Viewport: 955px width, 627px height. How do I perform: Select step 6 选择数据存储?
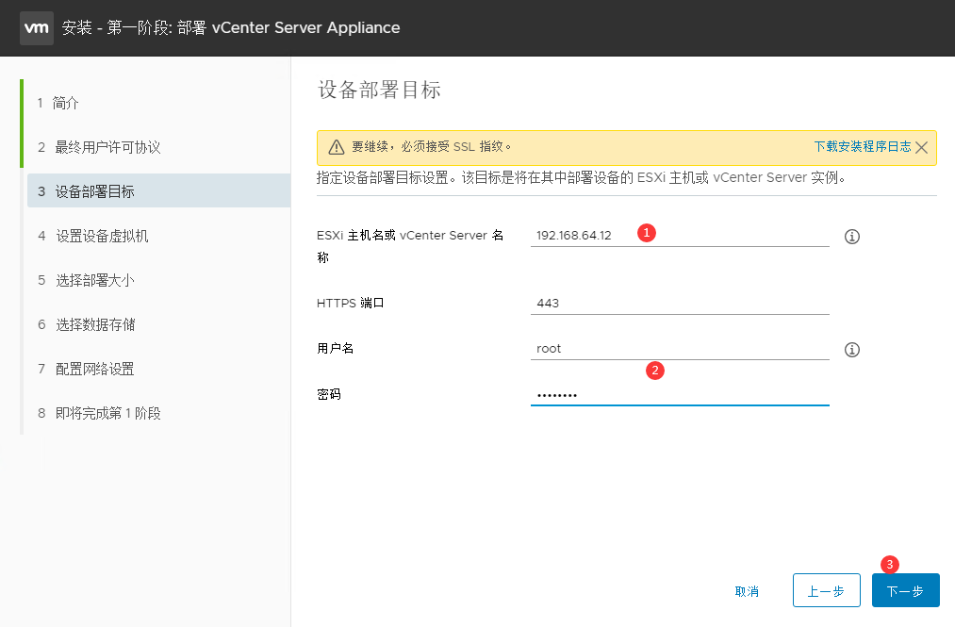[94, 324]
